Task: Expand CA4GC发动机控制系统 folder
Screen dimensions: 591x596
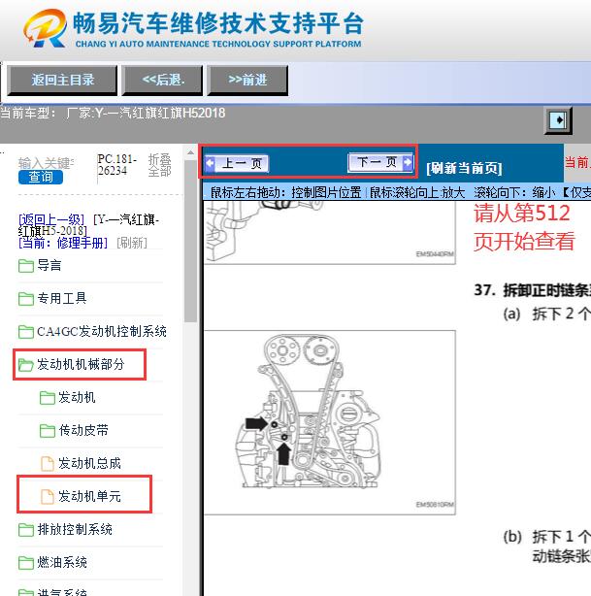Action: (x=102, y=331)
